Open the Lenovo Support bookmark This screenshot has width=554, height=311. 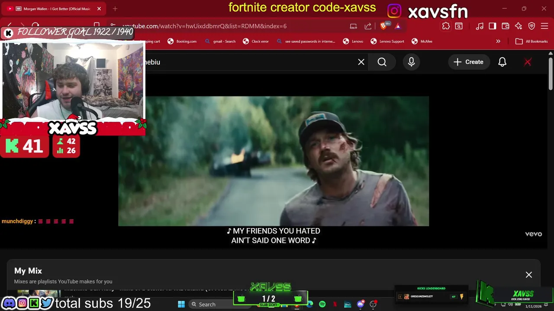click(x=387, y=41)
